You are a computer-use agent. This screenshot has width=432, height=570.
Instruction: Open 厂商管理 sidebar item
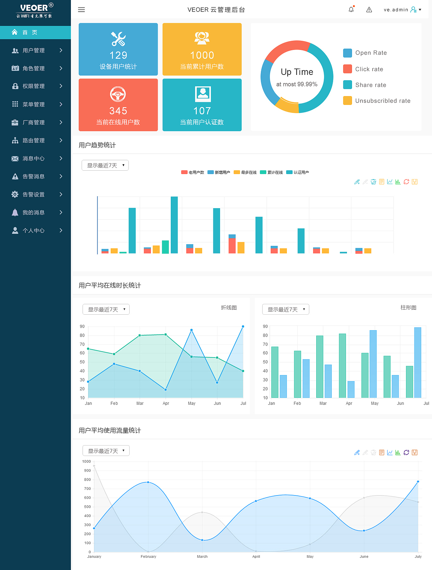click(x=35, y=122)
